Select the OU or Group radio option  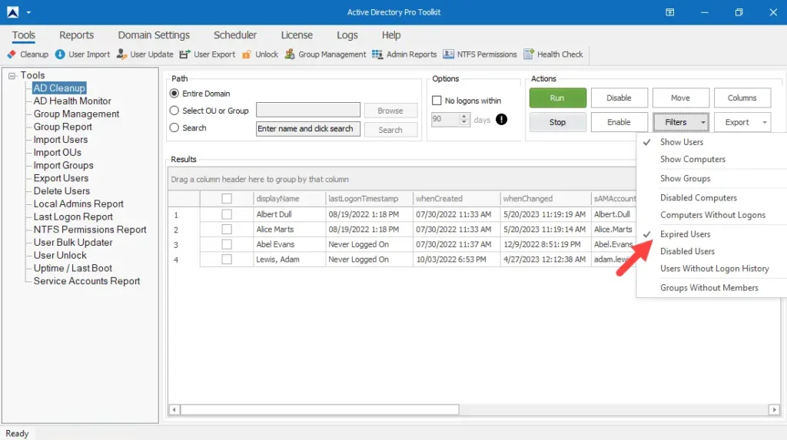(x=174, y=111)
